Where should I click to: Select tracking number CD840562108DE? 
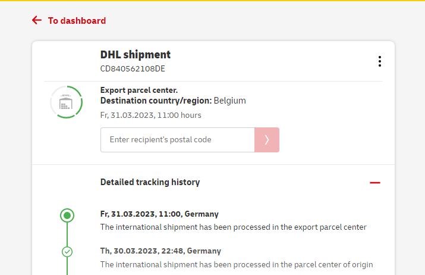[133, 68]
